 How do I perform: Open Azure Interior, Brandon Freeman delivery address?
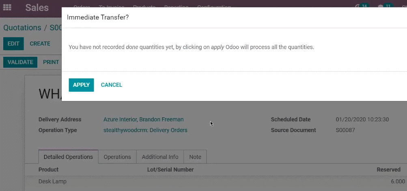coord(143,119)
